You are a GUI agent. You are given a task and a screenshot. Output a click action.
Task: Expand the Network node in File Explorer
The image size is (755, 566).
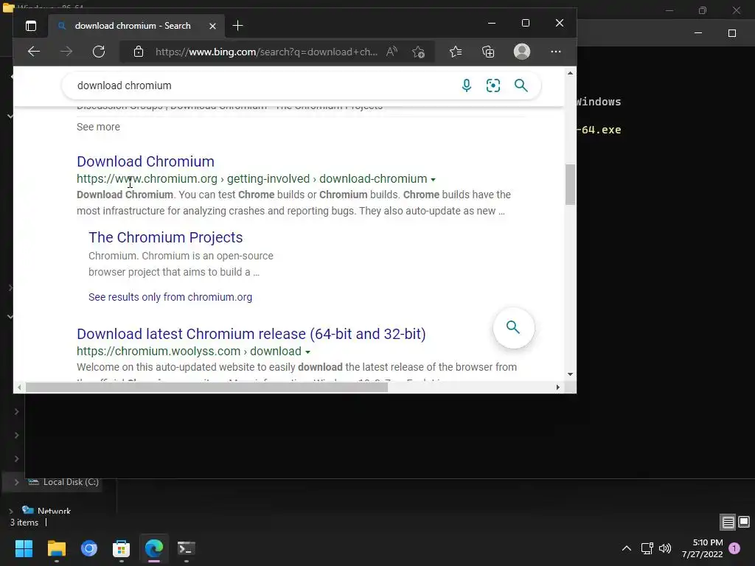pyautogui.click(x=11, y=511)
